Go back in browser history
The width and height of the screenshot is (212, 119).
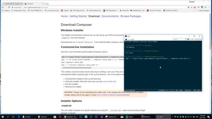coord(3,7)
